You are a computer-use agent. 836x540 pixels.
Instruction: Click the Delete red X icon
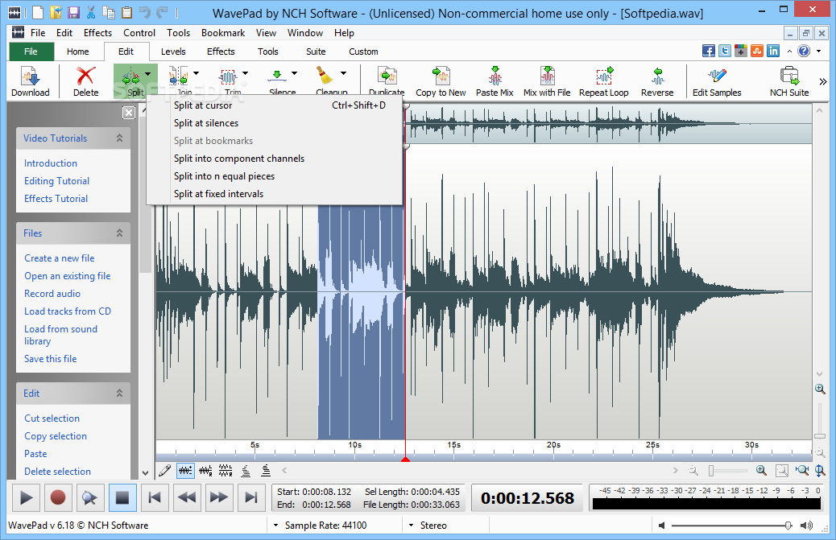(85, 76)
